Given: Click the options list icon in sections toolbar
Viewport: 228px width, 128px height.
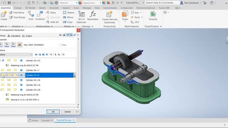Looking at the screenshot, I should click(63, 54).
